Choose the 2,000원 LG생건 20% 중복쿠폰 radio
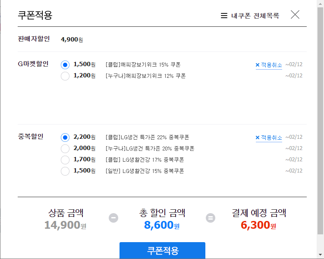This screenshot has height=259, width=324. [65, 148]
